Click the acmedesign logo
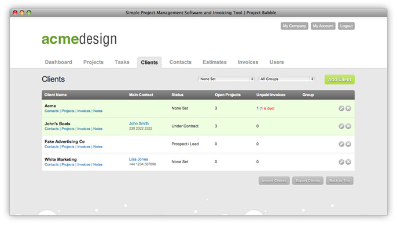 (79, 39)
